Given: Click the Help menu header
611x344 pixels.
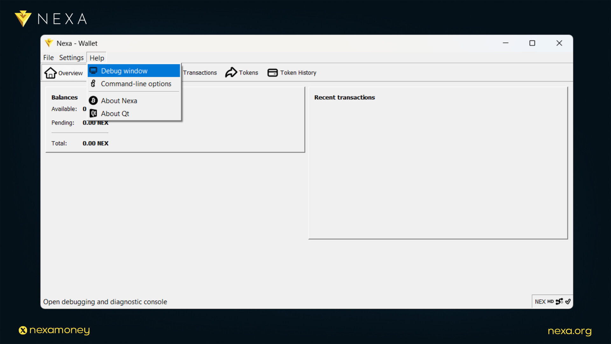Looking at the screenshot, I should [x=97, y=58].
